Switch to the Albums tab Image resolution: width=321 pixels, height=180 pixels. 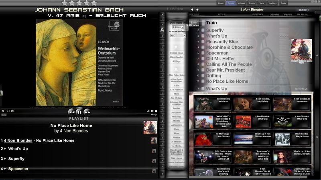242,3
